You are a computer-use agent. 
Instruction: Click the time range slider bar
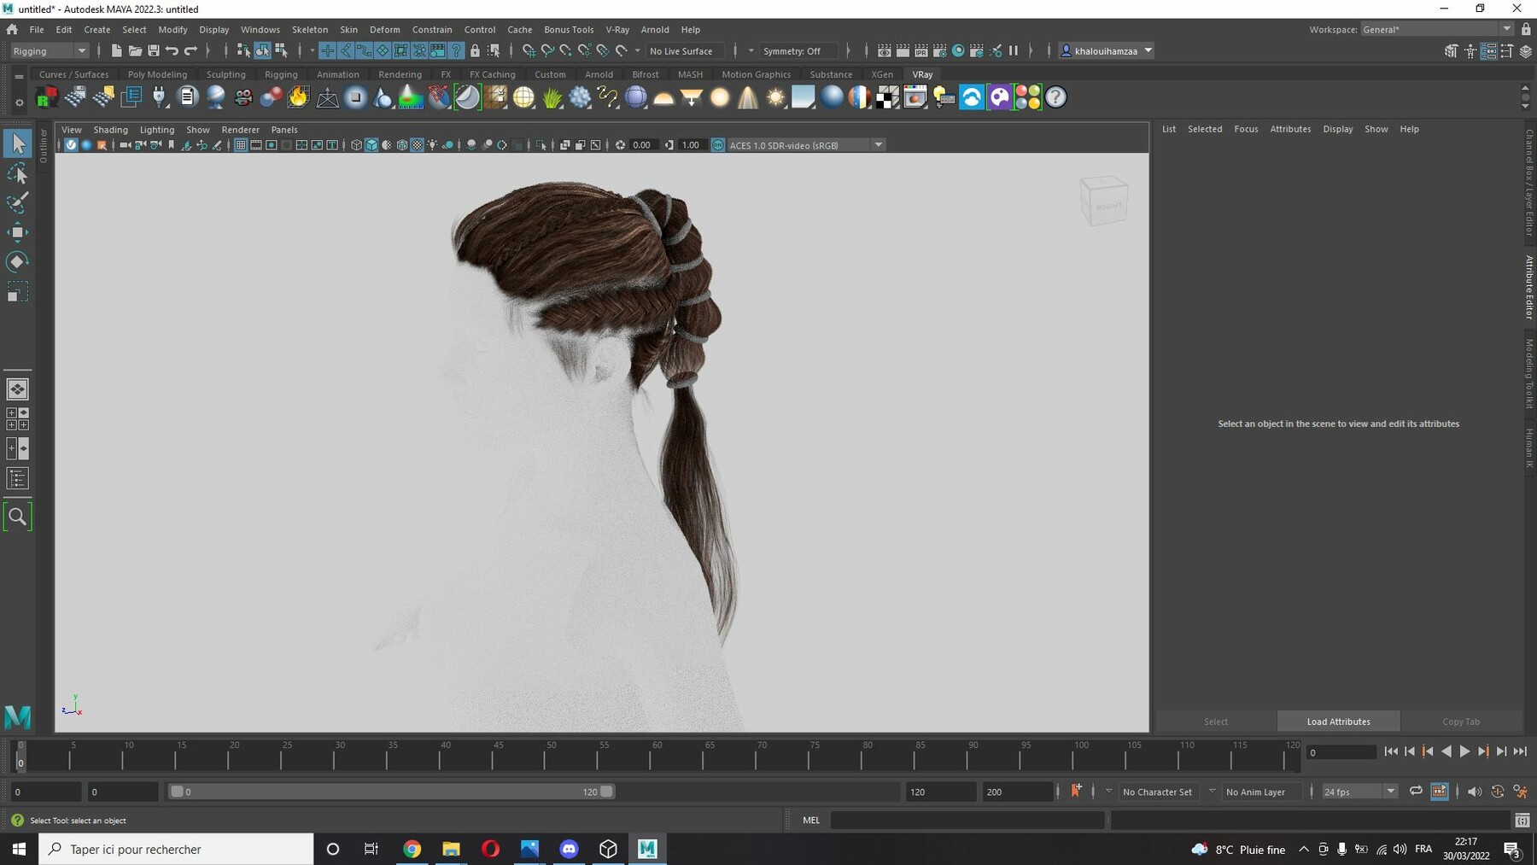click(391, 792)
